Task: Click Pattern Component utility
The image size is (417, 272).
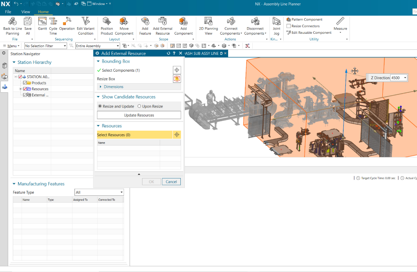Action: tap(304, 19)
